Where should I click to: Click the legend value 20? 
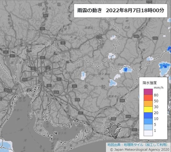pos(156,113)
